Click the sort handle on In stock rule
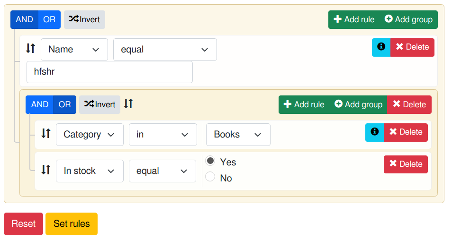Image resolution: width=452 pixels, height=240 pixels. coord(46,170)
